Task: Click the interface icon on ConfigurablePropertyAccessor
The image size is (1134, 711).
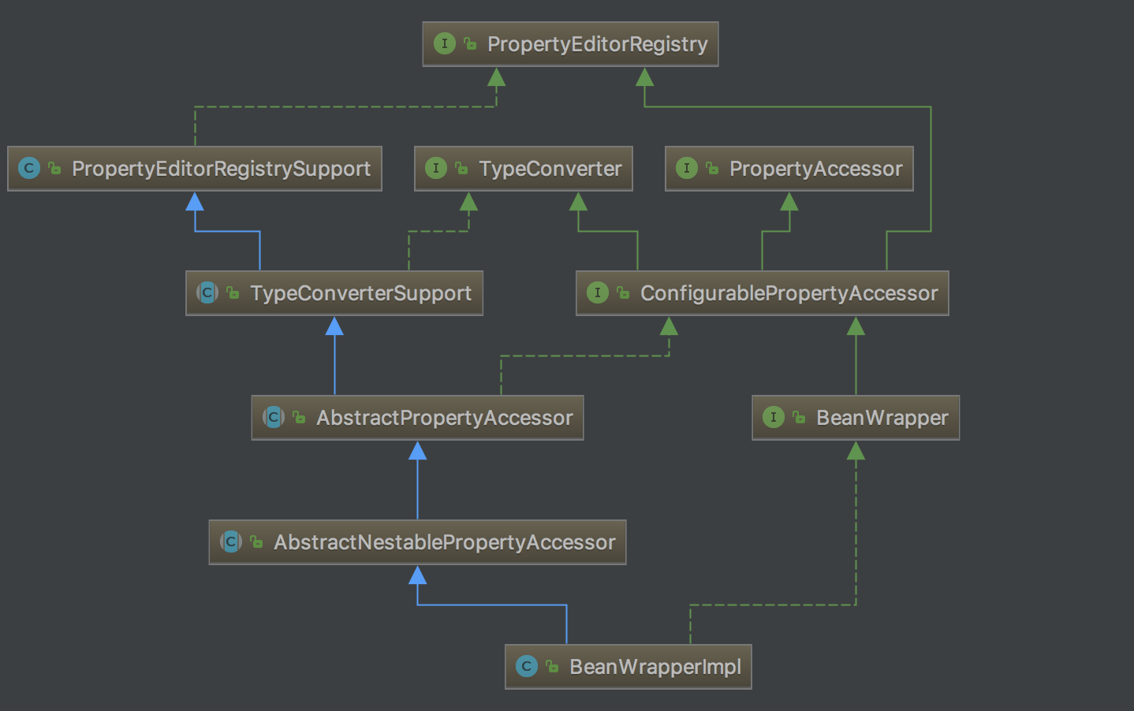Action: tap(598, 292)
